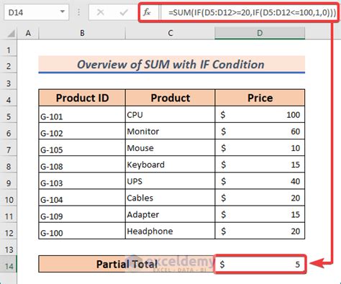This screenshot has height=284, width=341.
Task: Open the Name Box dropdown arrow
Action: pos(63,12)
